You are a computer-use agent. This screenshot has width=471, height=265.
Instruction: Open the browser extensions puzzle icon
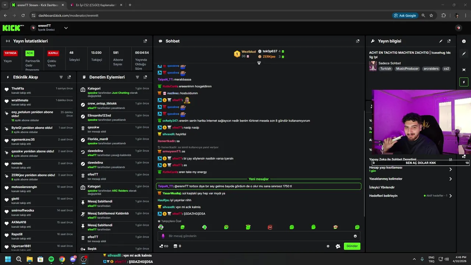(x=443, y=15)
